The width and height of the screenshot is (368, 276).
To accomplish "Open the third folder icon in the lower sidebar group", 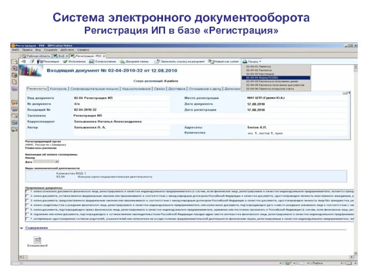I will coord(14,115).
